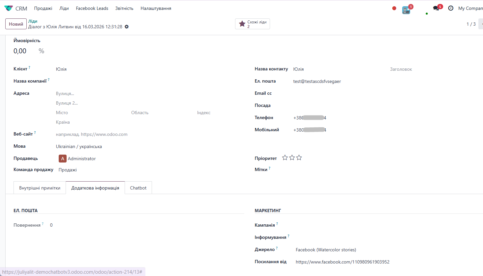Image resolution: width=483 pixels, height=276 pixels.
Task: Click the Administrator avatar icon
Action: [63, 159]
